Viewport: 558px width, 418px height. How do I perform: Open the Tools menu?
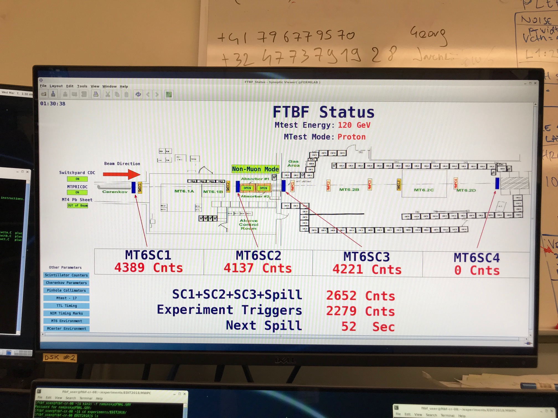82,86
